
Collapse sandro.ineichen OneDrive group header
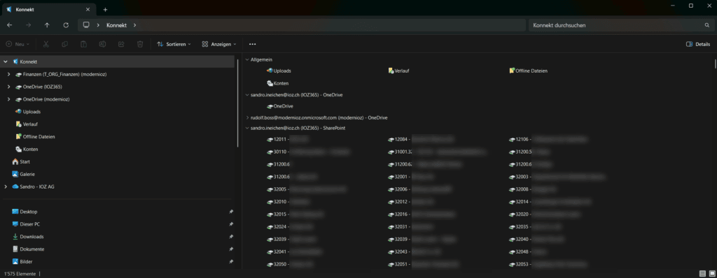247,95
